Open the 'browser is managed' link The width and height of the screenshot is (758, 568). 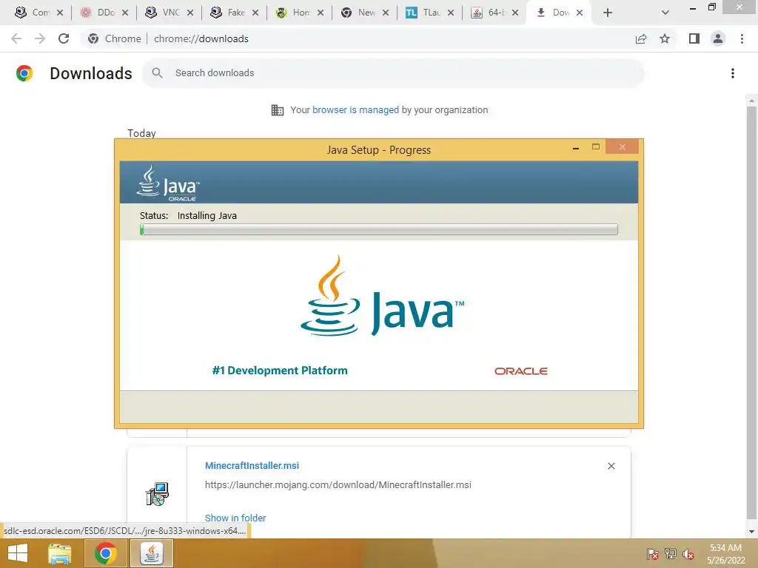(355, 110)
